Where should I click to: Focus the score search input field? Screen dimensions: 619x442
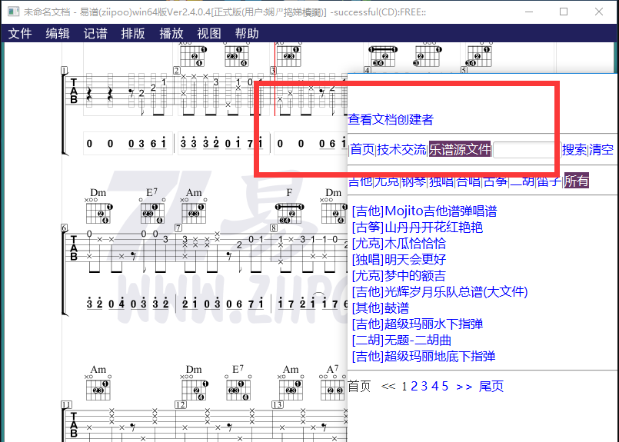526,150
